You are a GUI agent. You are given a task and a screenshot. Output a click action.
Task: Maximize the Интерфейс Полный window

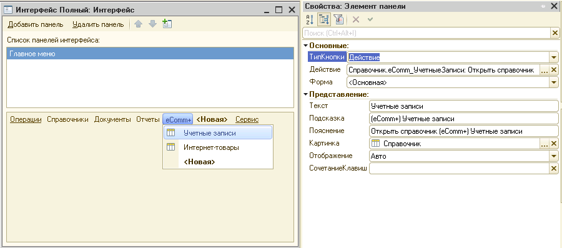pos(279,10)
